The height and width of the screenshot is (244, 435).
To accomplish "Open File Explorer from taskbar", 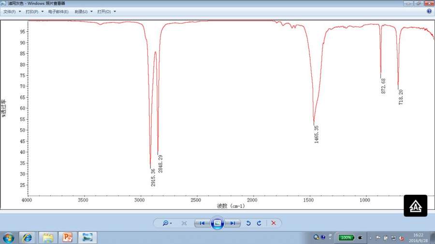I will (48, 238).
